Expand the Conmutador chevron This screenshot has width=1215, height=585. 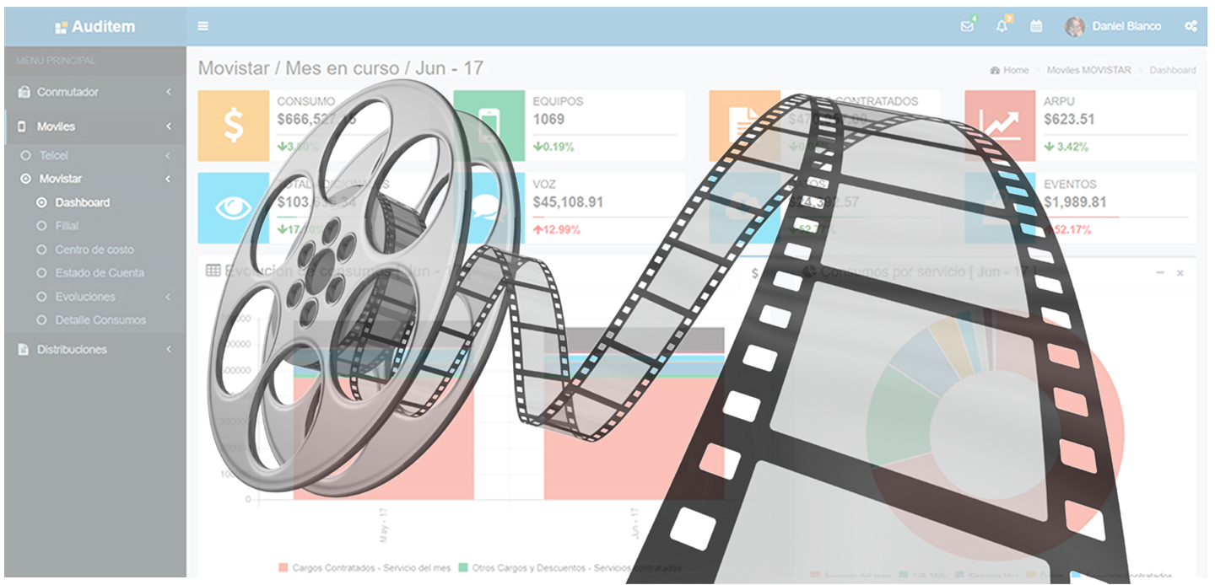(168, 92)
